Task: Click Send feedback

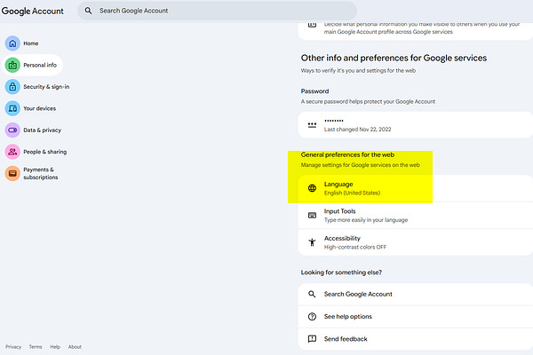Action: [416, 339]
